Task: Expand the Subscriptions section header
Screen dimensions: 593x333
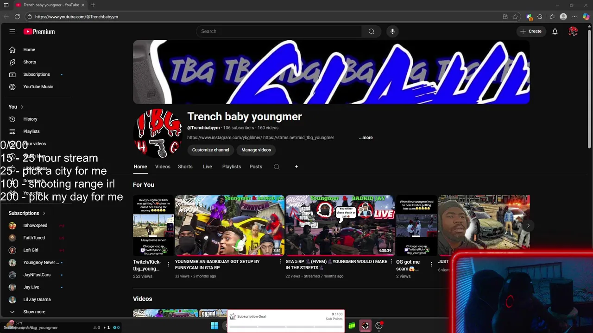Action: coord(27,213)
